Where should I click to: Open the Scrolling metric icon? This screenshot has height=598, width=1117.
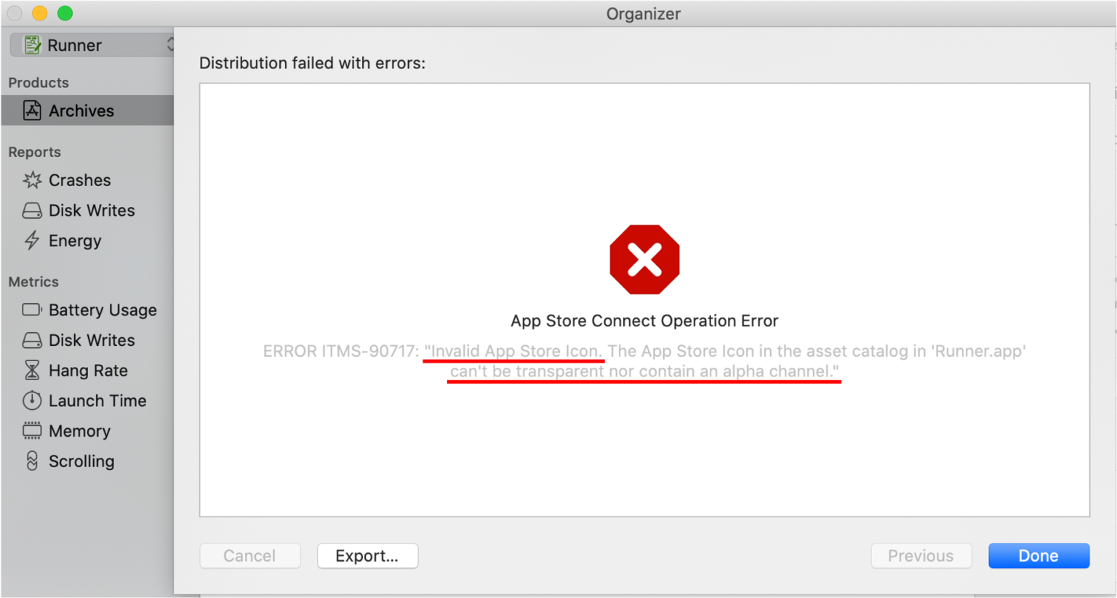(x=31, y=461)
